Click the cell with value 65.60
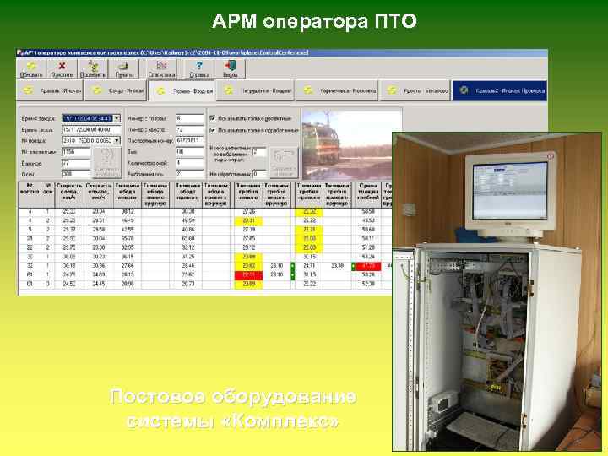The width and height of the screenshot is (608, 456). (188, 238)
